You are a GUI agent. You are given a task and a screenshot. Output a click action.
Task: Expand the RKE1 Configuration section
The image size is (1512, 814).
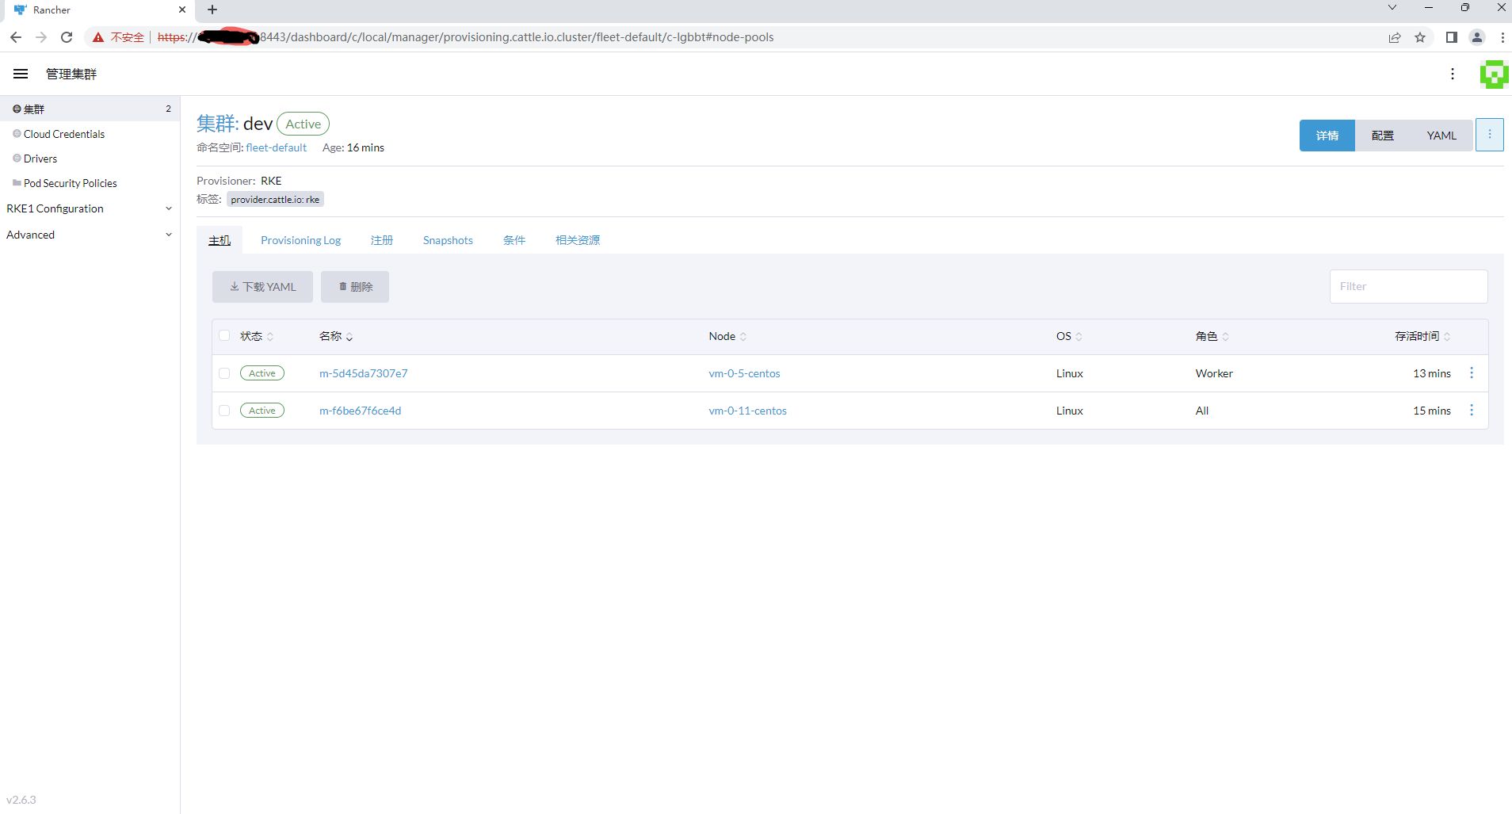pyautogui.click(x=90, y=208)
